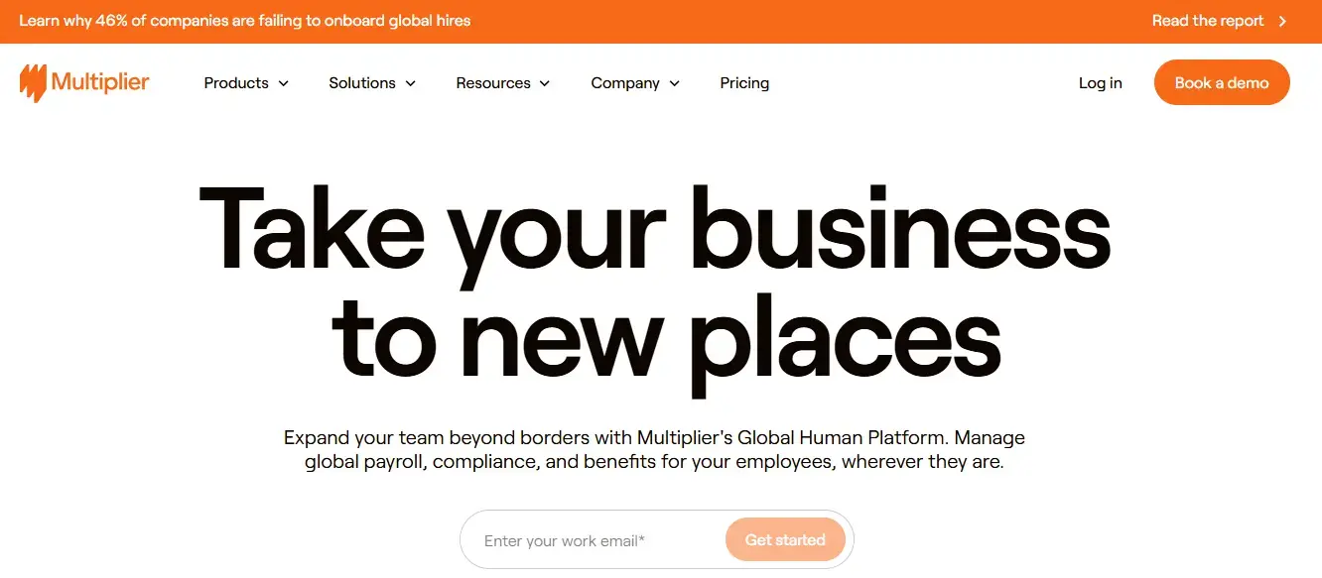Click the Multiplier logo

pos(83,82)
